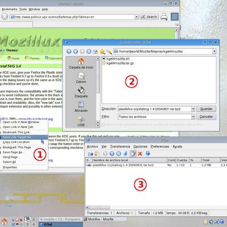Open the Tools menu in Mozilla
The image size is (227, 227).
(23, 9)
